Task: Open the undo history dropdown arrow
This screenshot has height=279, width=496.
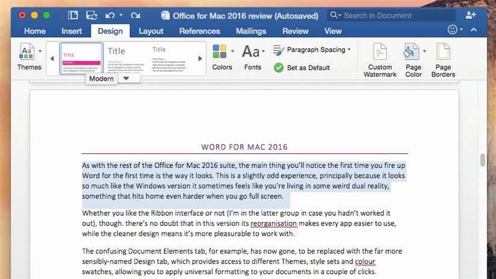Action: pos(121,15)
